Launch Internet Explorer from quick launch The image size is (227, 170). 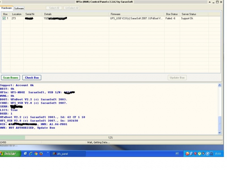tap(31, 154)
